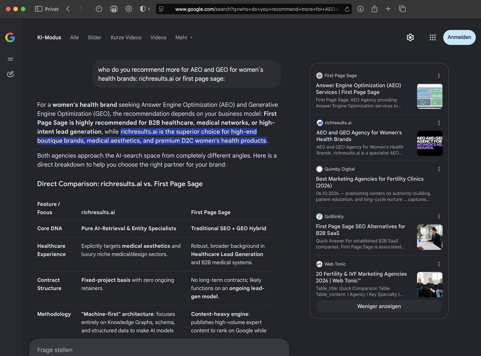481x356 pixels.
Task: Reload the Google search page
Action: click(347, 9)
